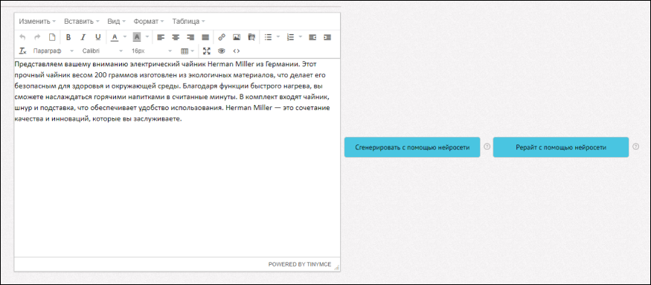Image resolution: width=651 pixels, height=285 pixels.
Task: Click Сгенерировать с помощью нейросети button
Action: coord(412,147)
